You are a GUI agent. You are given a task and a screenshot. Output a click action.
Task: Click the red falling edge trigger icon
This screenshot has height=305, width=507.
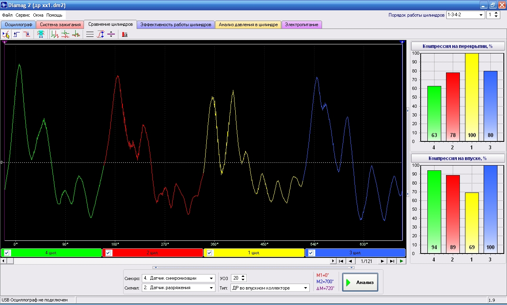(27, 34)
